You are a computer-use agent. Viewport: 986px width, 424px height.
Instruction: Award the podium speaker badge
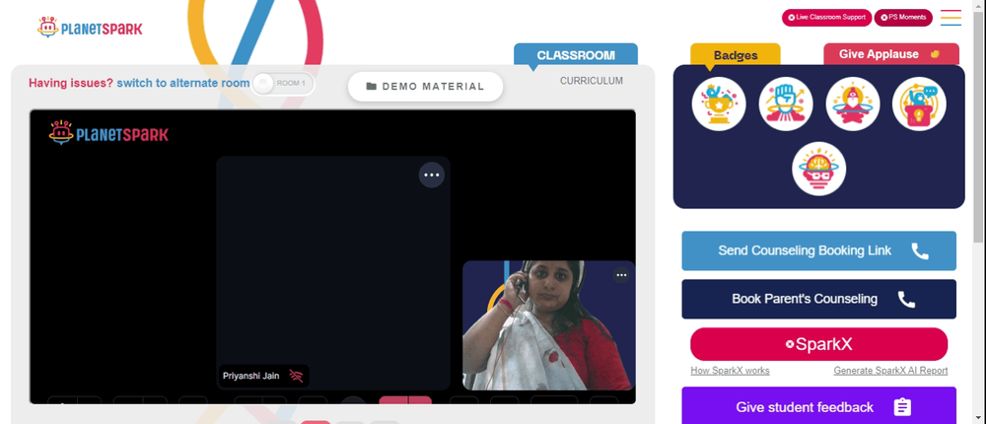(x=919, y=104)
